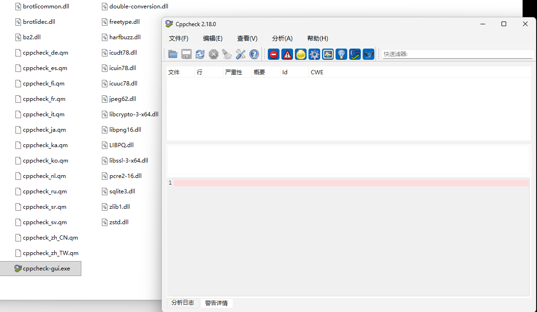Select cppcheck_es.qm file
Screen dimensions: 537x312
(41, 68)
